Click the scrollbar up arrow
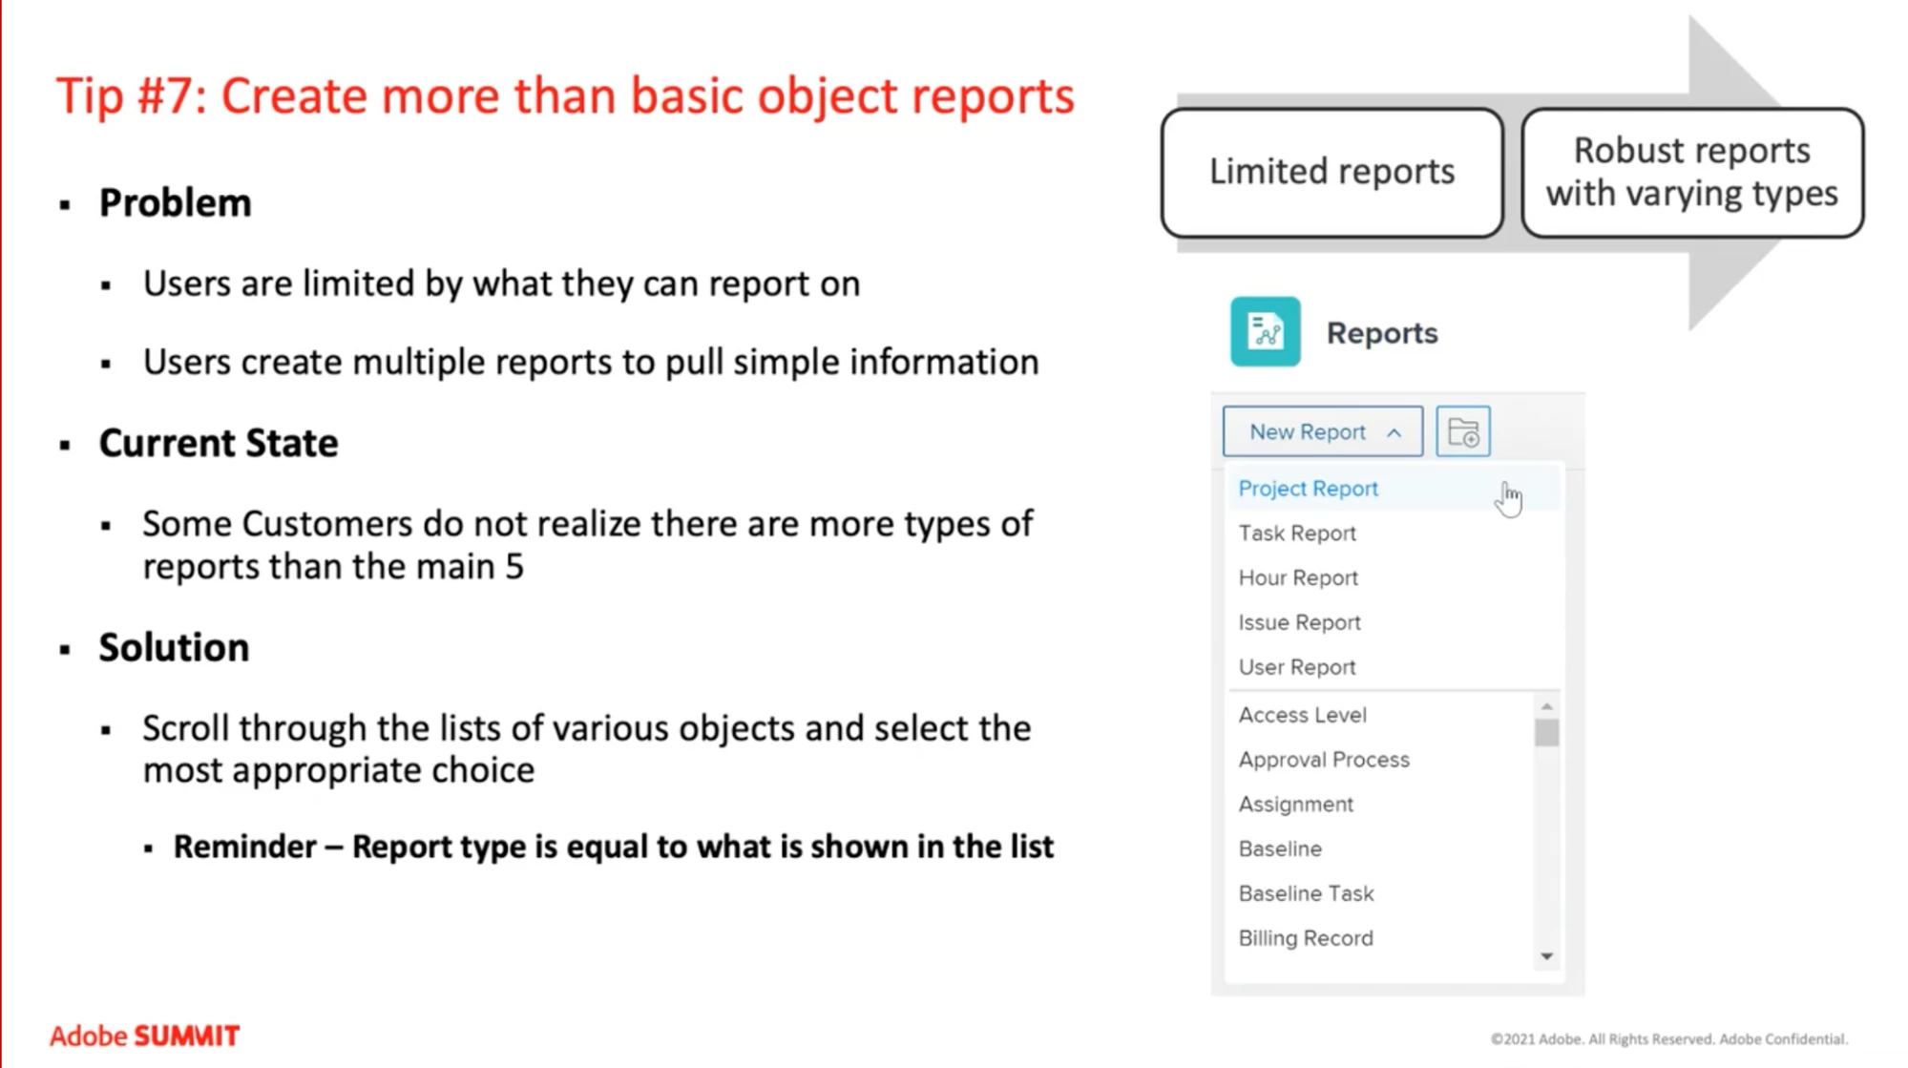The image size is (1908, 1068). [1546, 706]
